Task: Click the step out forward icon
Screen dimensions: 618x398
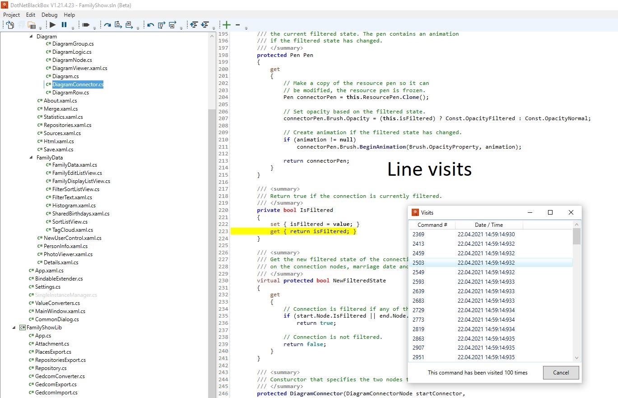Action: 129,25
